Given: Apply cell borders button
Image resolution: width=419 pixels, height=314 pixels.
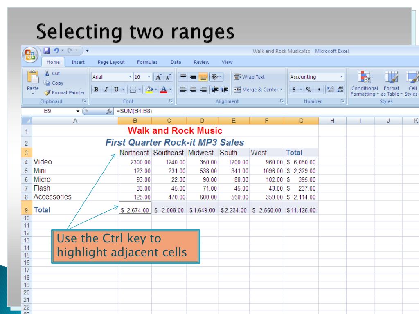Looking at the screenshot, I should [133, 90].
